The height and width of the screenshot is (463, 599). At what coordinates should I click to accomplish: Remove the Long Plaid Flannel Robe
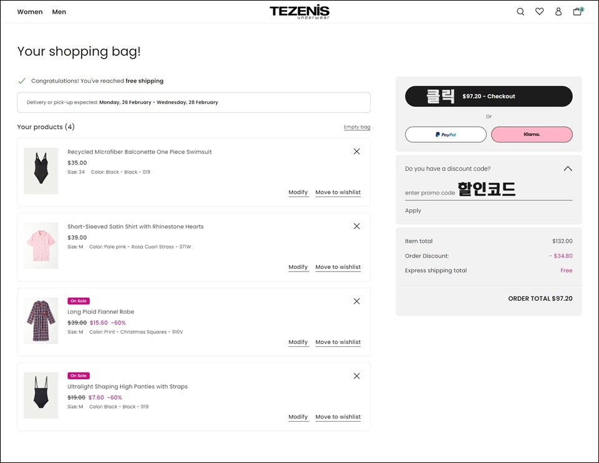(x=356, y=301)
